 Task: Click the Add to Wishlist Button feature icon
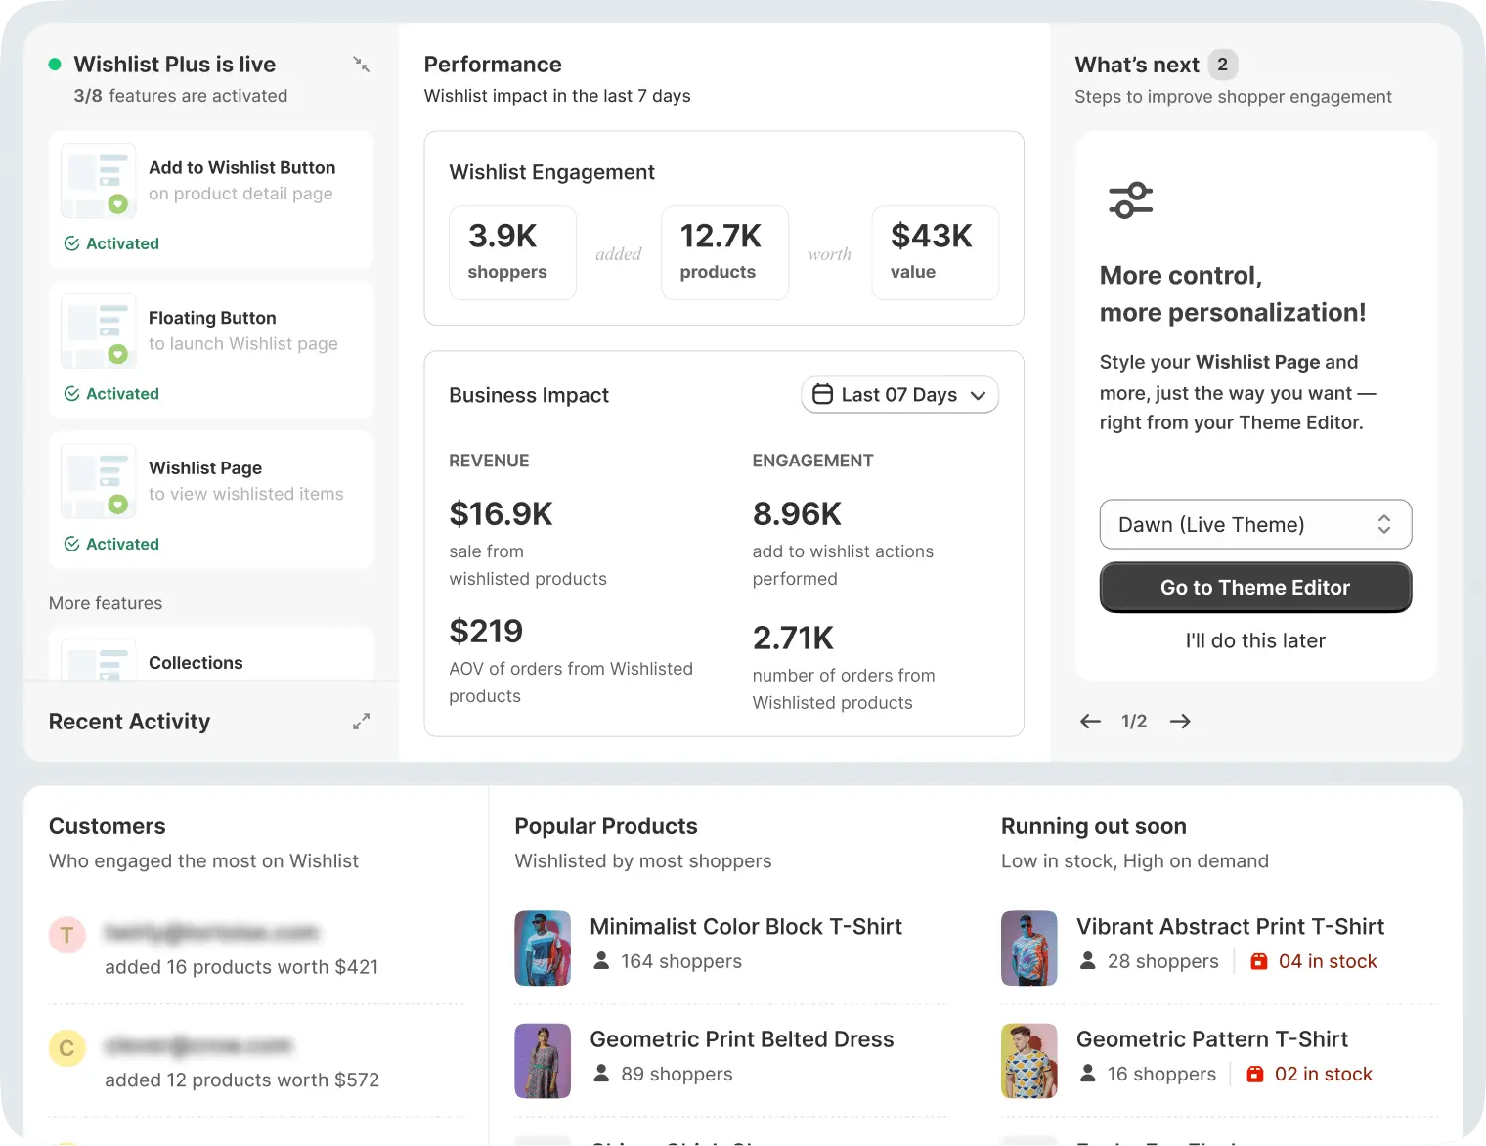coord(97,181)
